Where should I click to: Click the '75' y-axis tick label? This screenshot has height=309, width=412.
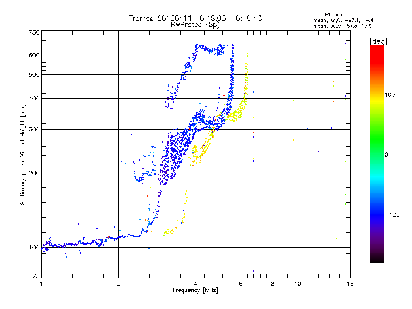(36, 276)
